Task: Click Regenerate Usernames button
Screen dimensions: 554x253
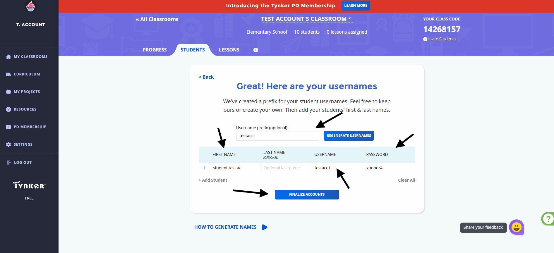Action: click(x=349, y=136)
